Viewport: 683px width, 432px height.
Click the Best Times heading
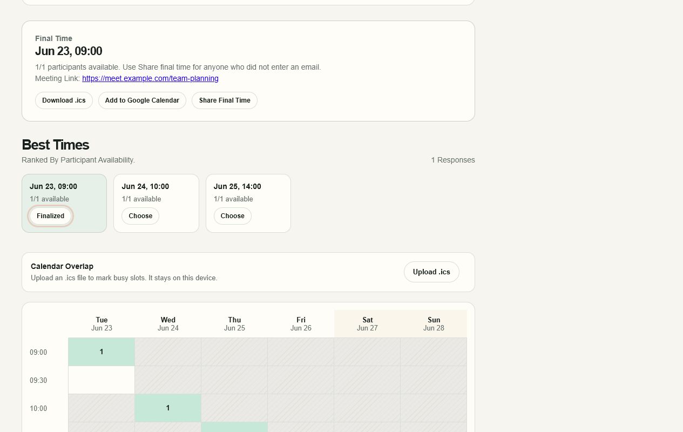coord(55,145)
